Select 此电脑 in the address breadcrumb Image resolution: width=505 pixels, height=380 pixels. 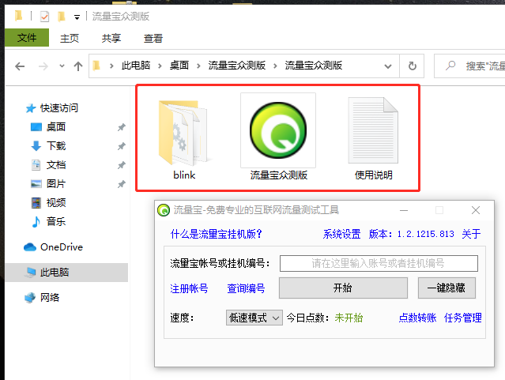136,66
